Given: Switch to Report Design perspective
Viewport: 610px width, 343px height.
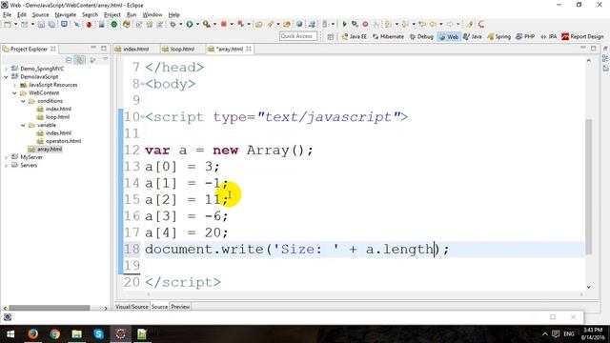Looking at the screenshot, I should coord(582,36).
